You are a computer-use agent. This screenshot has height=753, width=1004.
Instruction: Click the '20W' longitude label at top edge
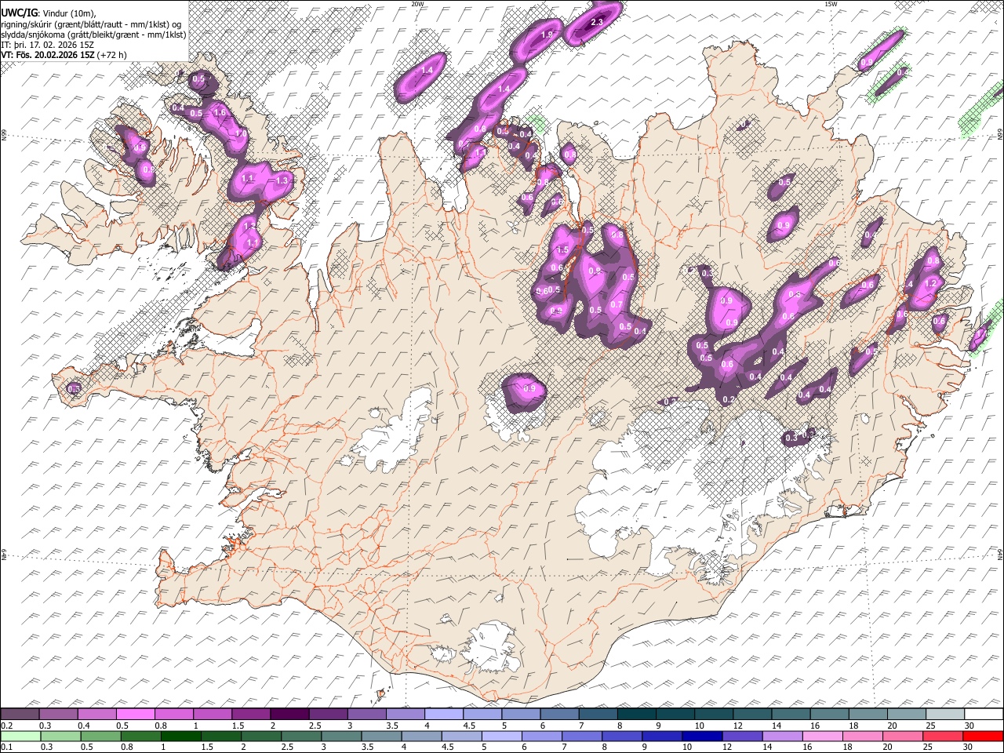(x=417, y=4)
